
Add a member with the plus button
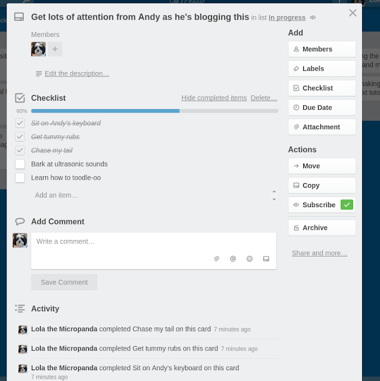pos(55,49)
